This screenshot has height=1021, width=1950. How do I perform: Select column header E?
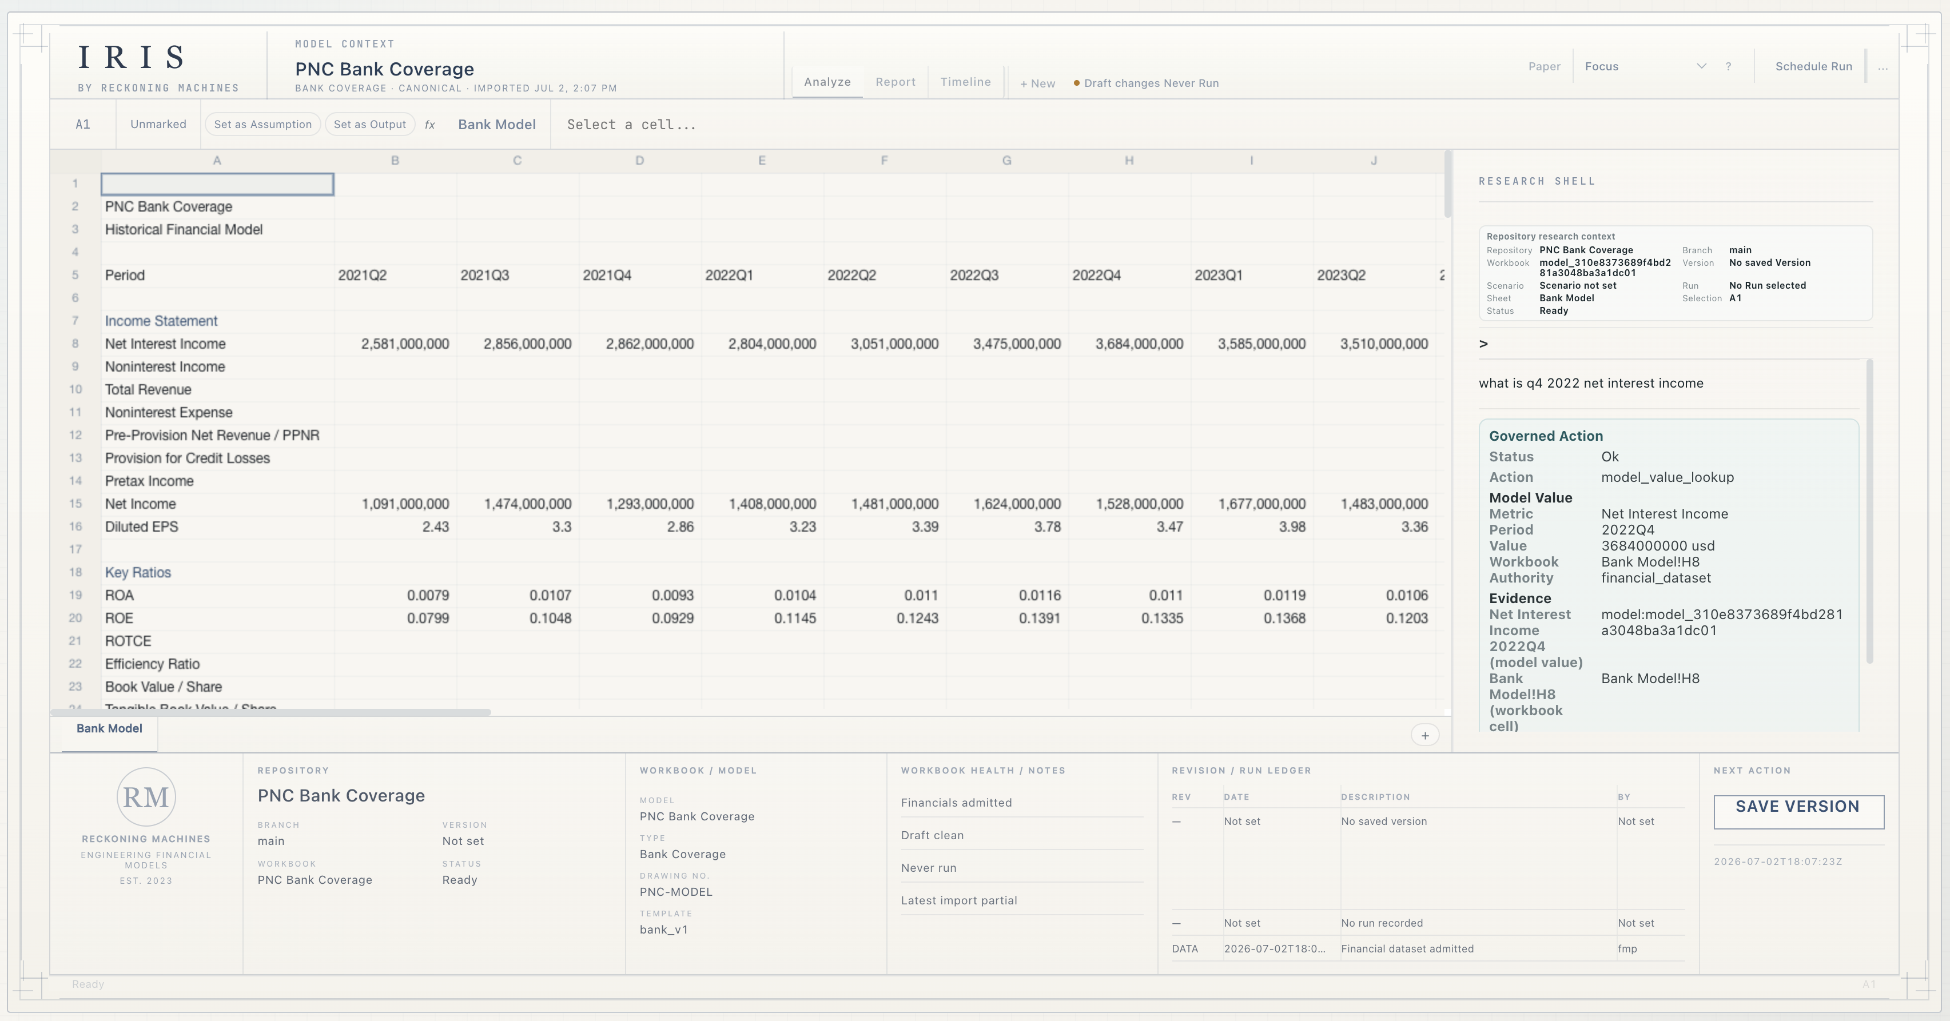point(762,161)
